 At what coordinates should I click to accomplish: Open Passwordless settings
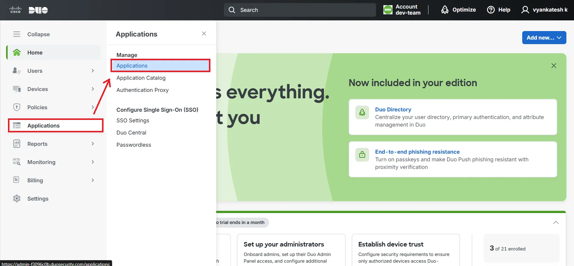(x=134, y=145)
